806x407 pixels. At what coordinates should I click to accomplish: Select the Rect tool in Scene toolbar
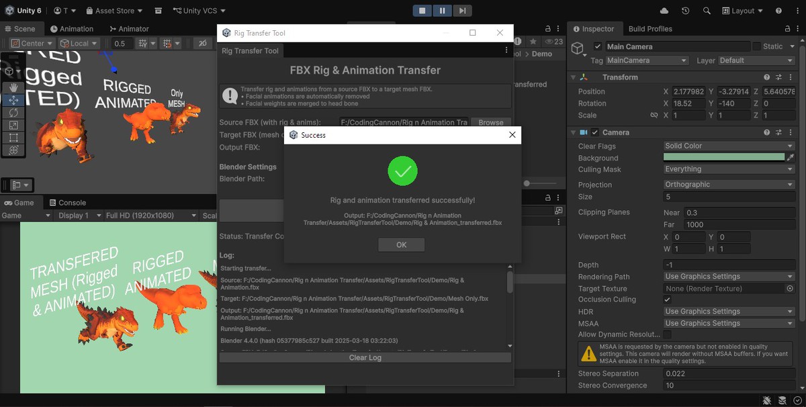(x=13, y=138)
